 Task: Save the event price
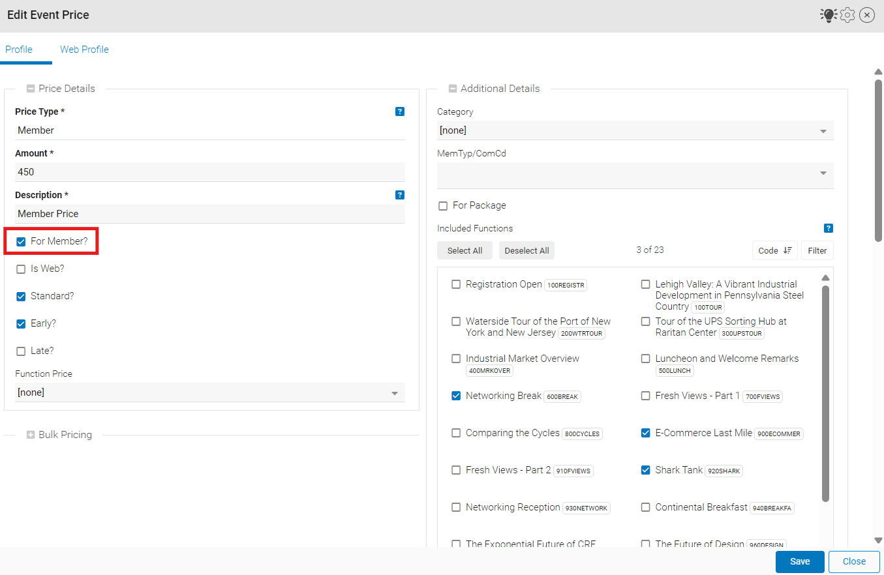coord(800,561)
